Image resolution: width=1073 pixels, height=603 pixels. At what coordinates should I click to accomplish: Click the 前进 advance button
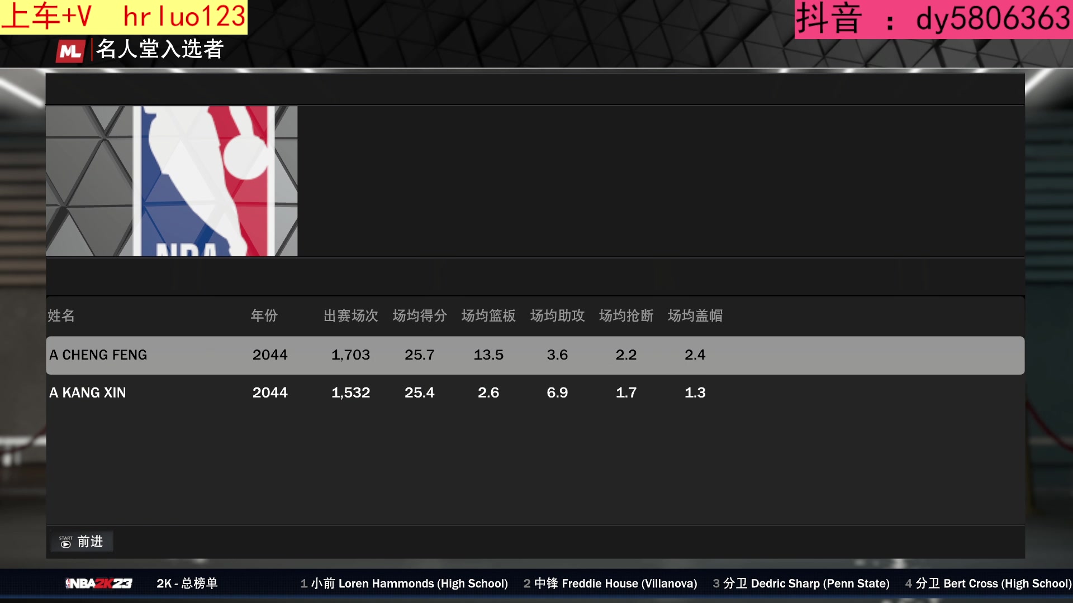coord(82,542)
